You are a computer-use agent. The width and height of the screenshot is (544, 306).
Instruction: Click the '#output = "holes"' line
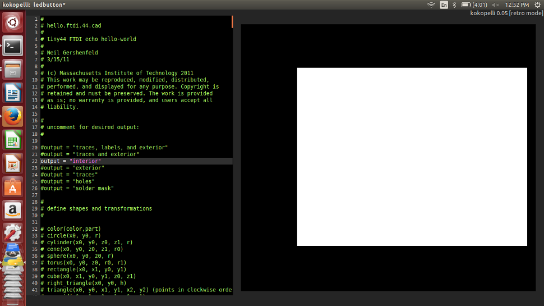[68, 181]
